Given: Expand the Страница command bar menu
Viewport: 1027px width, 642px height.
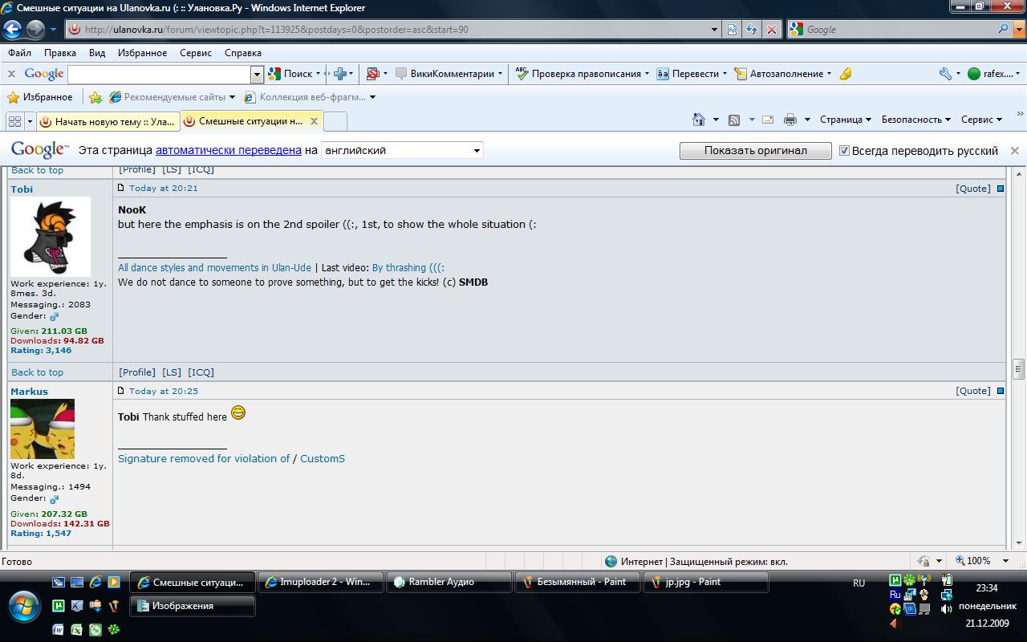Looking at the screenshot, I should click(x=845, y=120).
